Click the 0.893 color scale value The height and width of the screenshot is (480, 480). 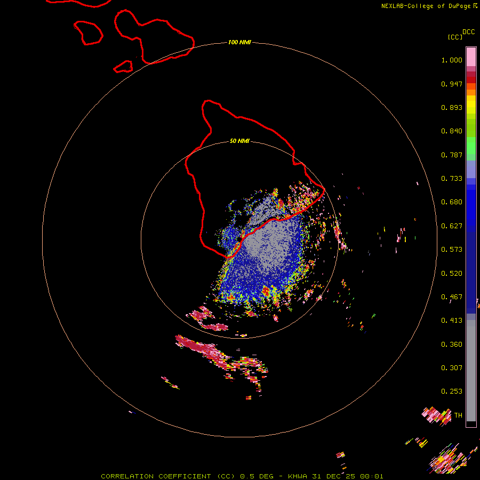coord(452,107)
